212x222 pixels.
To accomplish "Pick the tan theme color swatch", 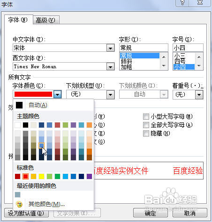I will coord(33,125).
